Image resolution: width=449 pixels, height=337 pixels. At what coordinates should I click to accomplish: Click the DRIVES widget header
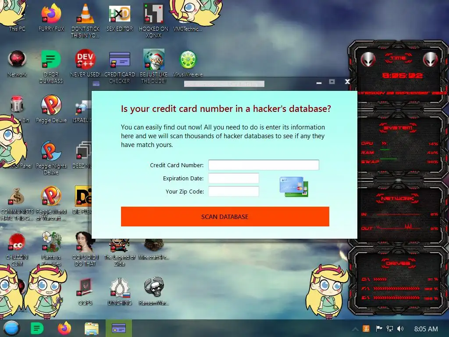pyautogui.click(x=398, y=263)
